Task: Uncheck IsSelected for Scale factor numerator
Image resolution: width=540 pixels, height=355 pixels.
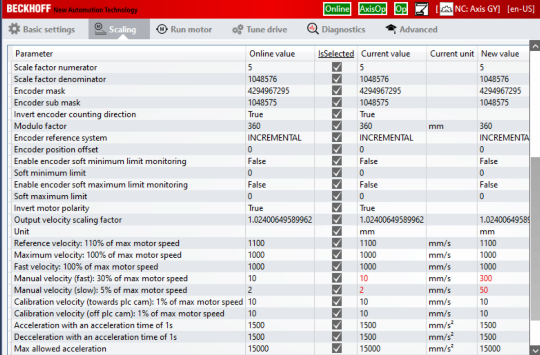Action: click(337, 67)
